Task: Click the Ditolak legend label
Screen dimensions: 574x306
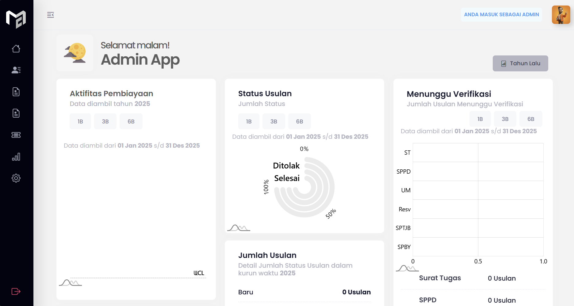Action: tap(286, 166)
